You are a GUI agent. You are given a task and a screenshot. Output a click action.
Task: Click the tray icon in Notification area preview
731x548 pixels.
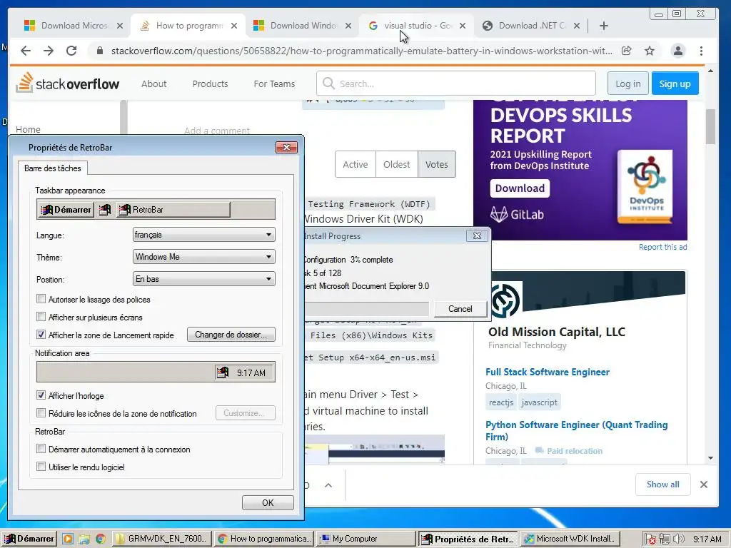[223, 372]
